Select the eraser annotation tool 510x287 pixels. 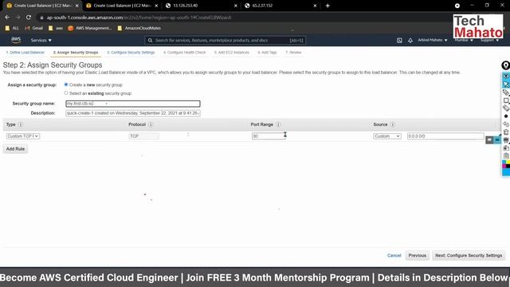pyautogui.click(x=506, y=108)
